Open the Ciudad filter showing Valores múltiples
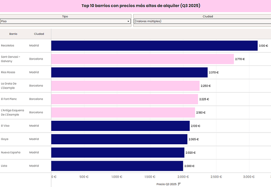The height and width of the screenshot is (187, 271). 202,21
